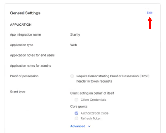Click the Grant type label
This screenshot has height=133, width=166.
click(x=18, y=92)
